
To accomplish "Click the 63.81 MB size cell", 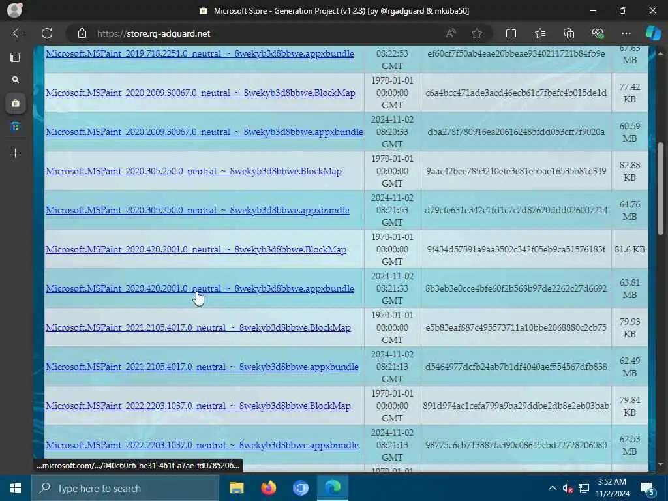I will tap(630, 289).
